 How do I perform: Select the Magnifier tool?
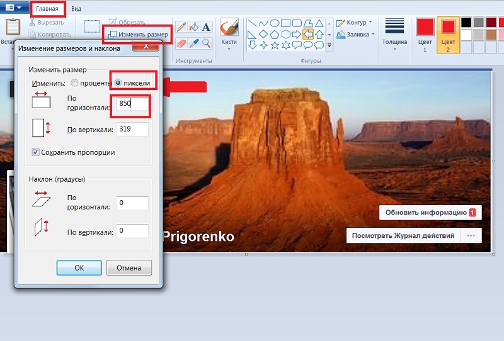coord(206,43)
